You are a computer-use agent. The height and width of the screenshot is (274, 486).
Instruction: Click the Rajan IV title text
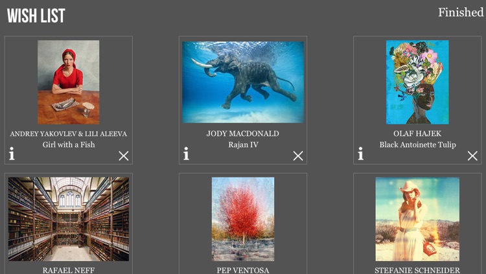(x=243, y=145)
